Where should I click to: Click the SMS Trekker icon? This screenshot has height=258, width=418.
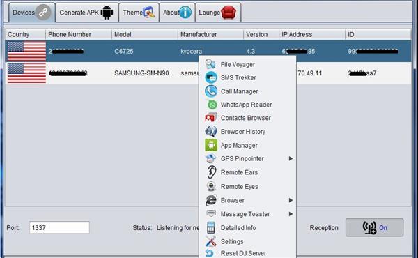[x=211, y=77]
